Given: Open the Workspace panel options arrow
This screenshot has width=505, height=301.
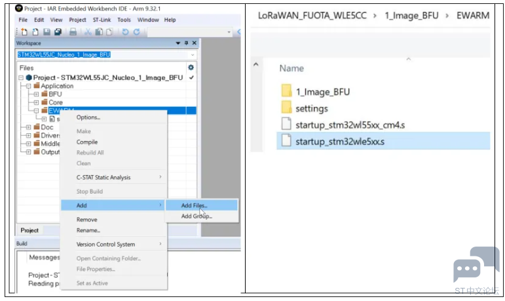Looking at the screenshot, I should click(x=178, y=43).
